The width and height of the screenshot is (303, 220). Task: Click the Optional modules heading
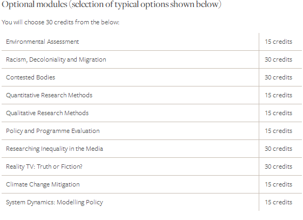point(111,5)
